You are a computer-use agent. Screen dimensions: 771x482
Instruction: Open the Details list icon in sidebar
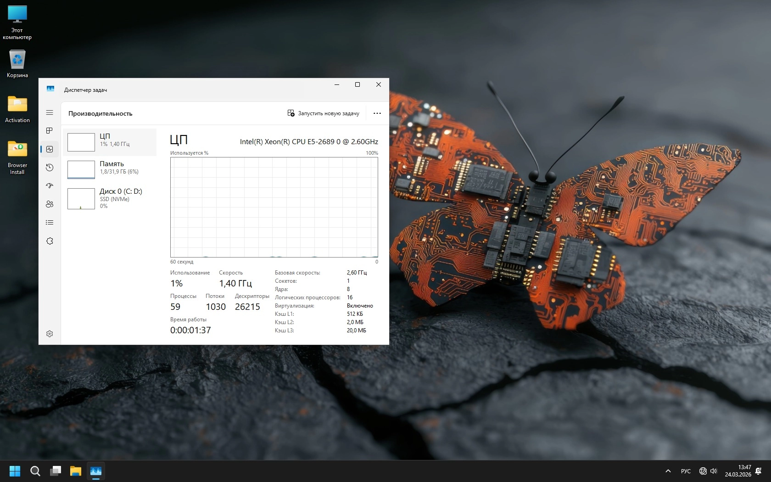[x=50, y=223]
